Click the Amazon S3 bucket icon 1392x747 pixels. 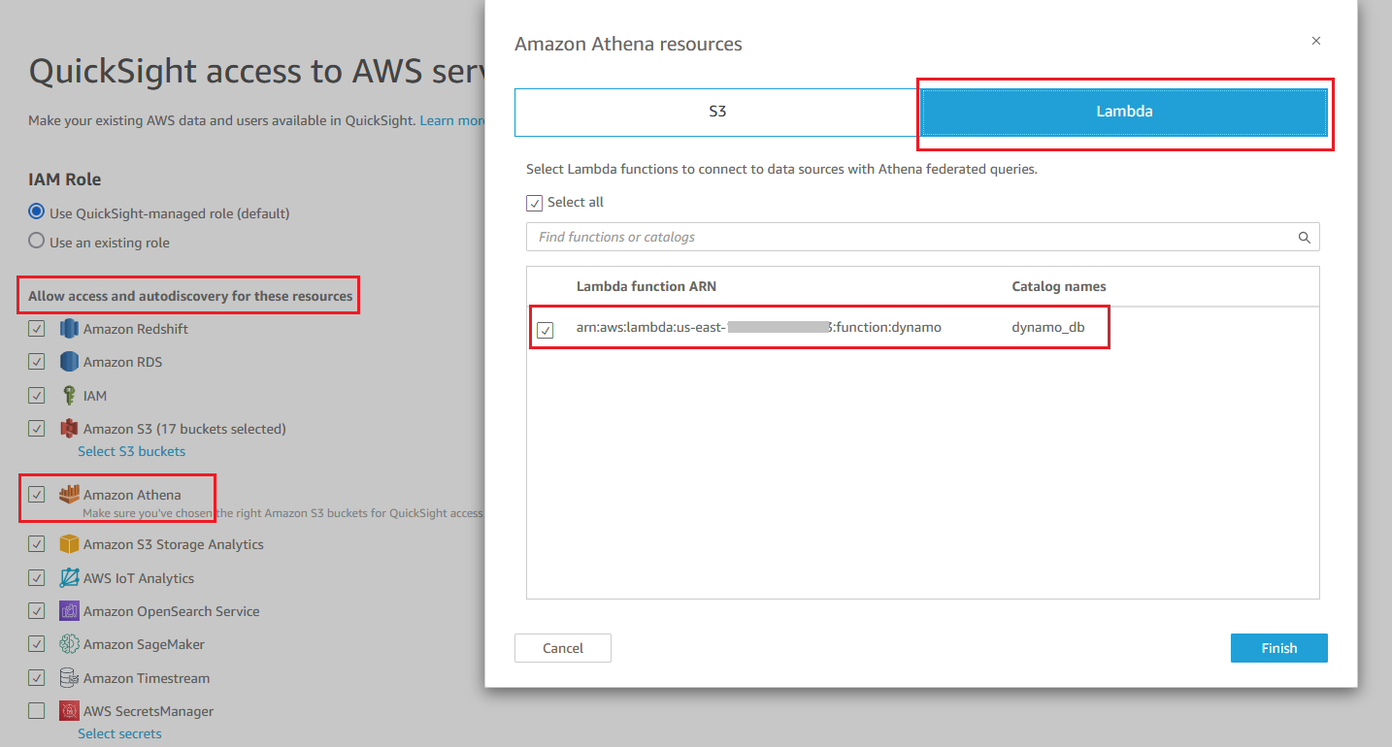click(x=68, y=429)
